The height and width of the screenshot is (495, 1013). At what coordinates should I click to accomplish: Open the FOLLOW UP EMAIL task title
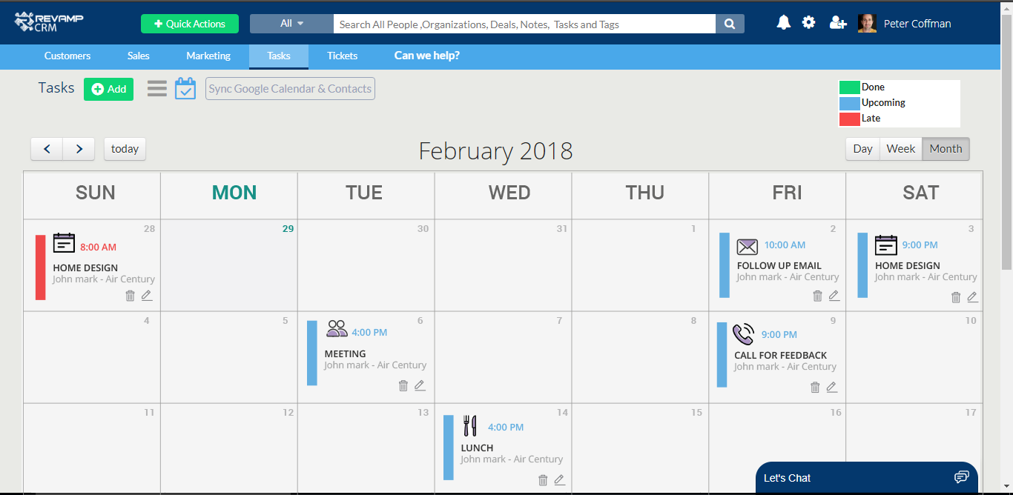pyautogui.click(x=779, y=265)
